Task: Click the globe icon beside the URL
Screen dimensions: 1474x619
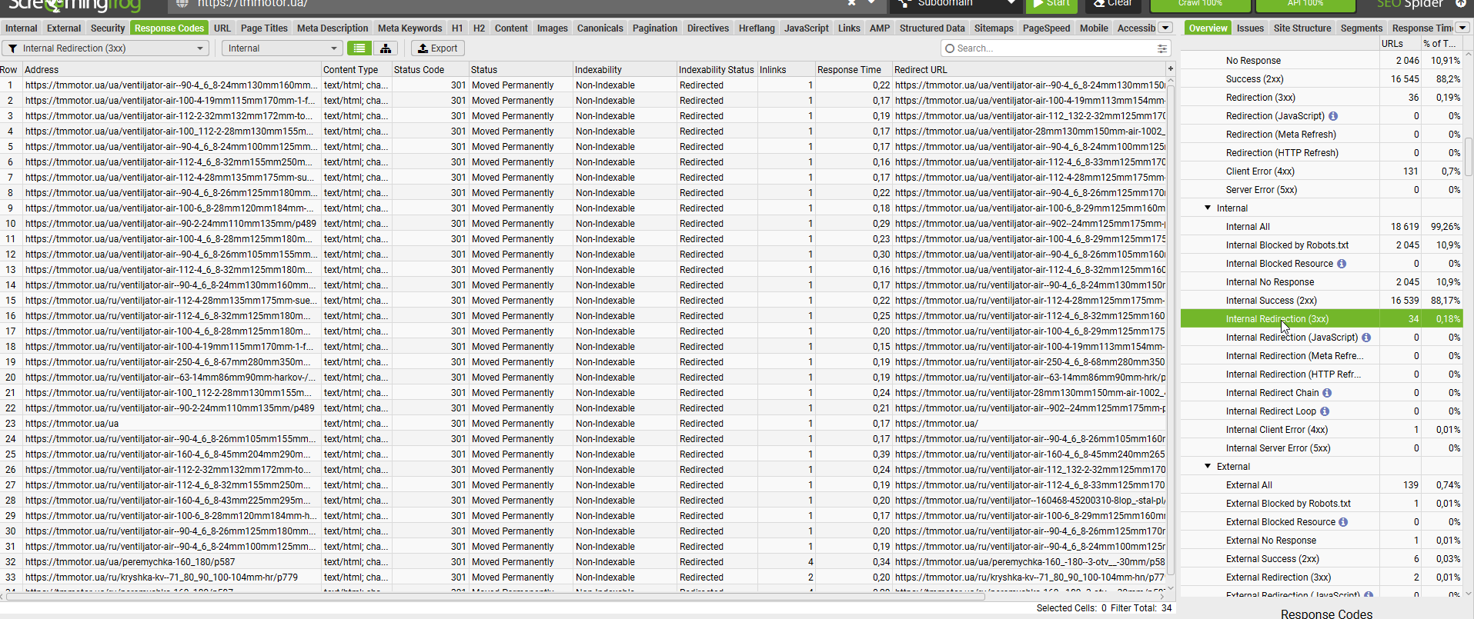Action: pyautogui.click(x=182, y=4)
